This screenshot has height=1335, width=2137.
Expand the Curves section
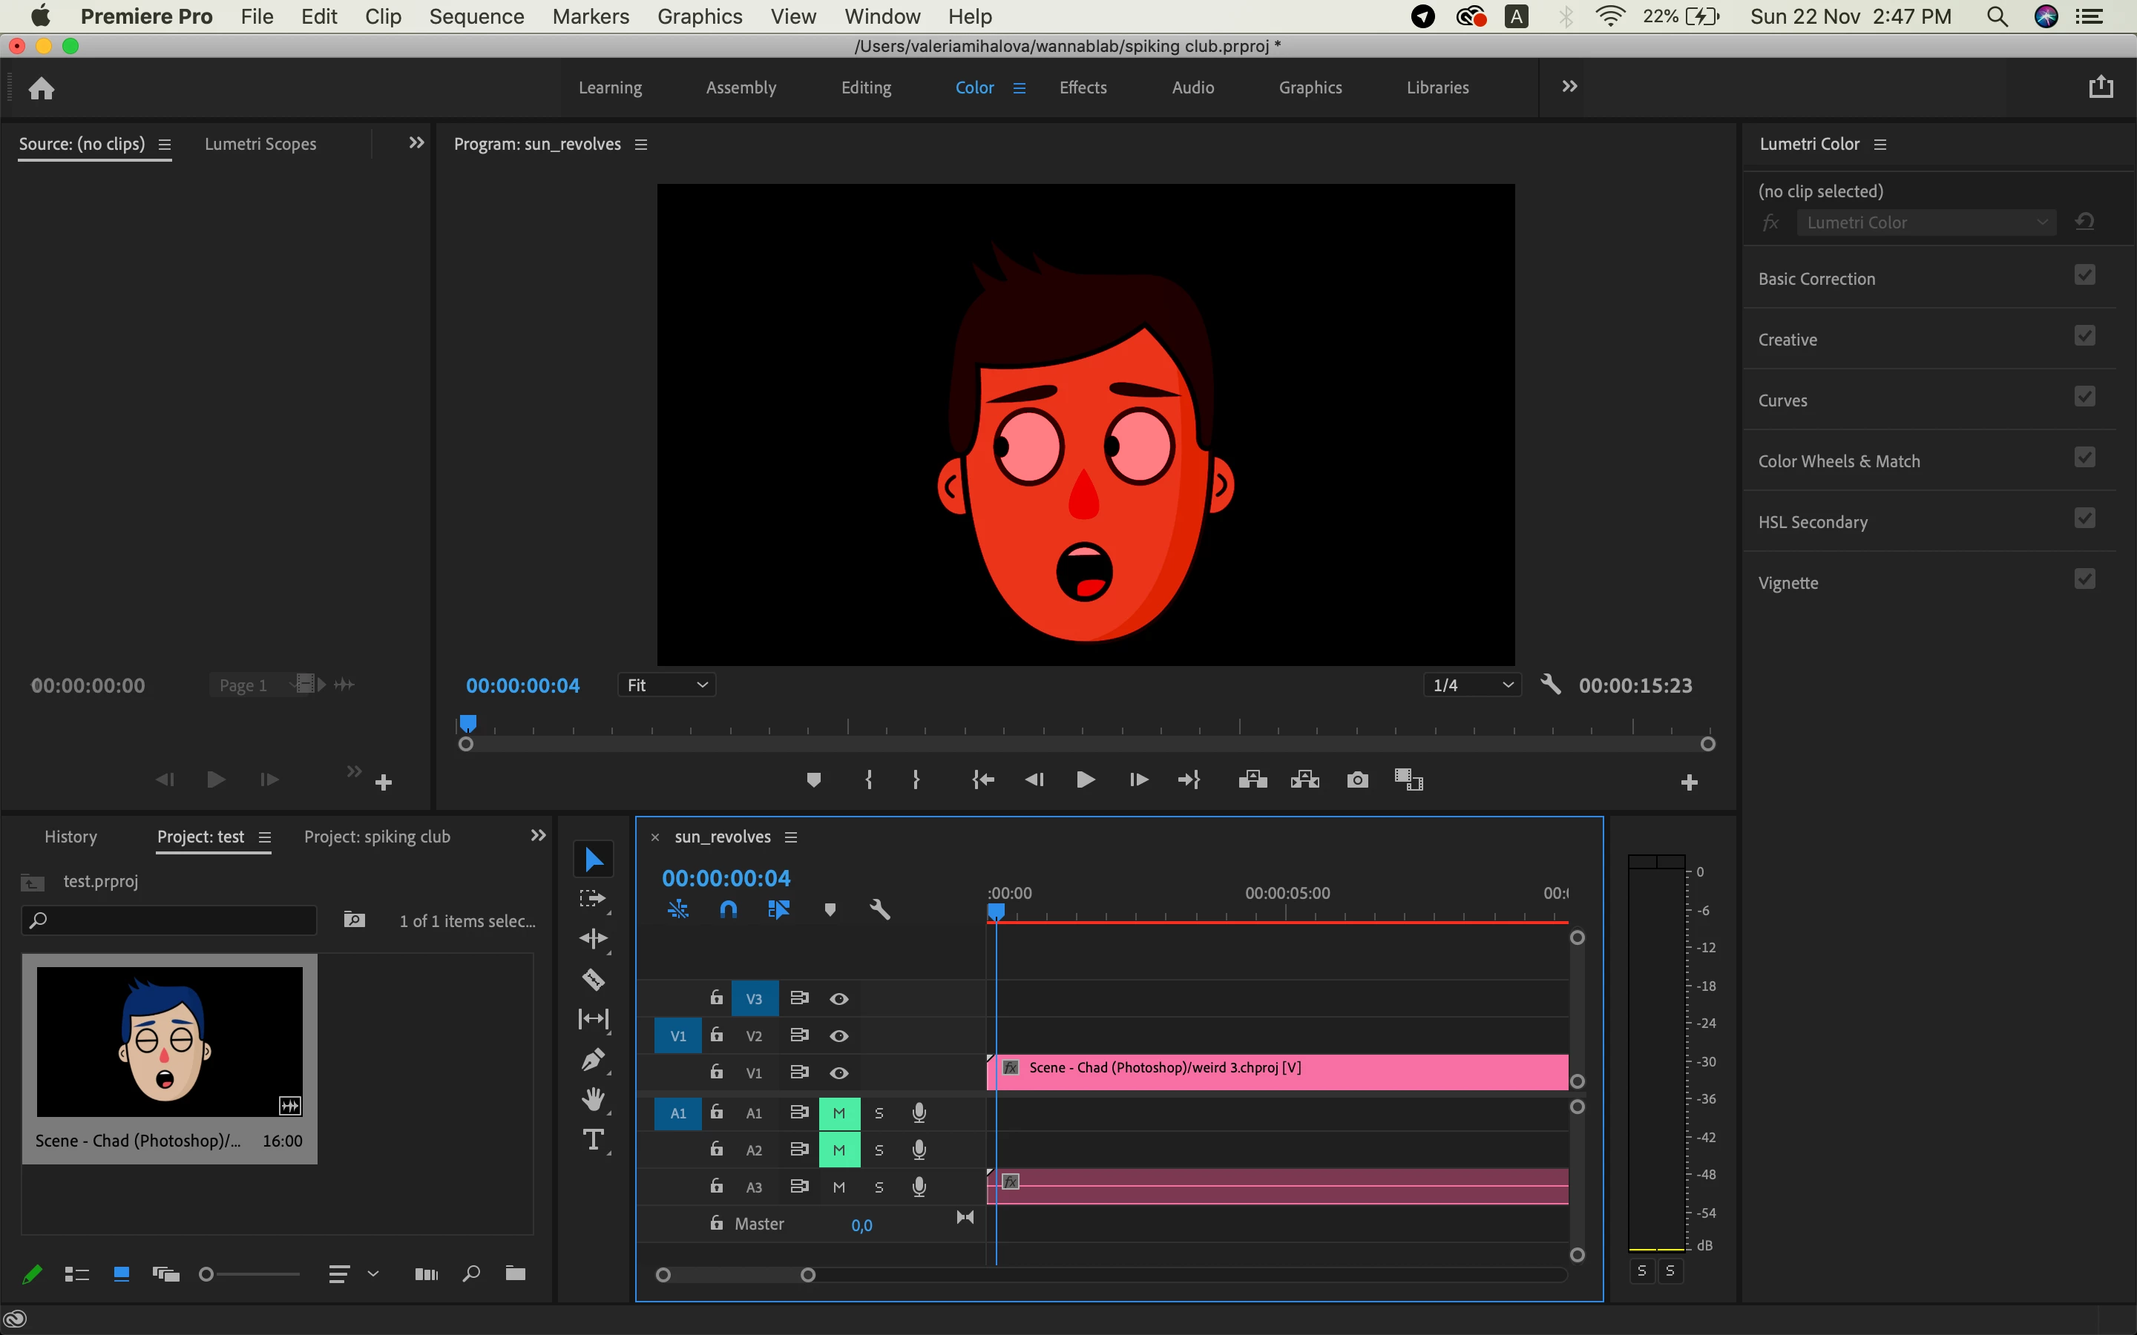(x=1782, y=400)
